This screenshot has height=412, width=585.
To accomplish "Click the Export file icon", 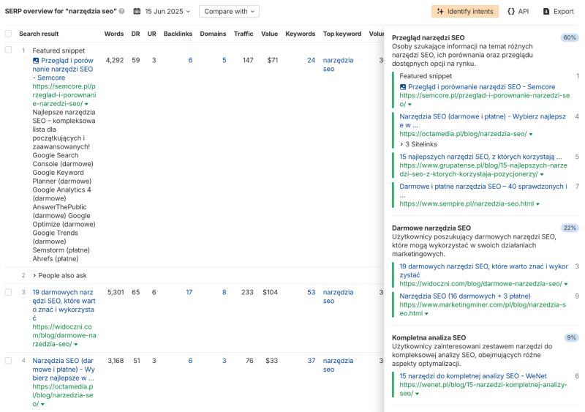I will coord(546,11).
